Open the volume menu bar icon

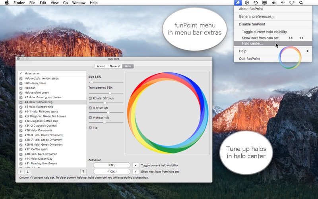coord(273,3)
